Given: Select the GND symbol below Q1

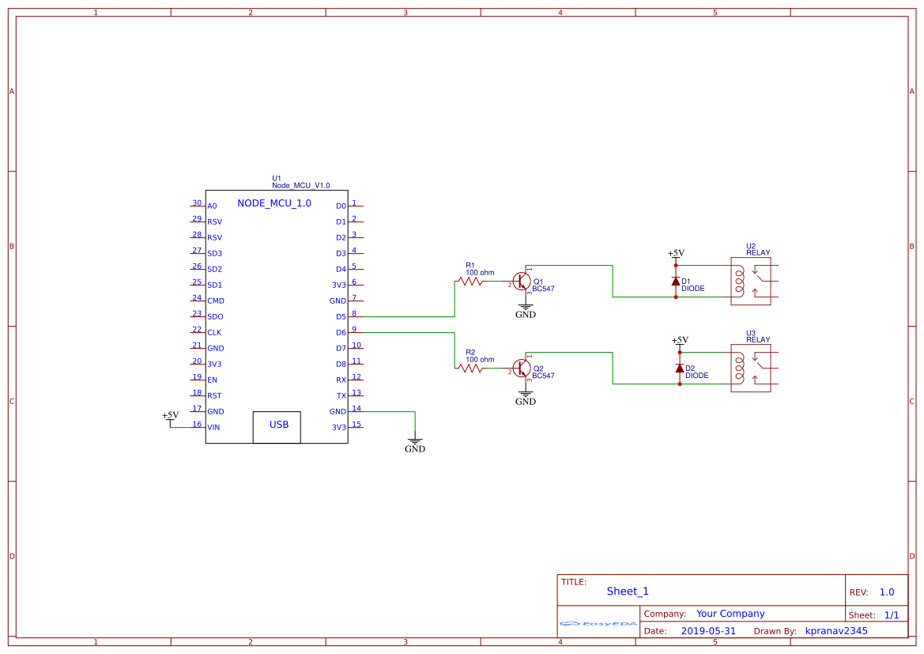Looking at the screenshot, I should click(x=524, y=308).
